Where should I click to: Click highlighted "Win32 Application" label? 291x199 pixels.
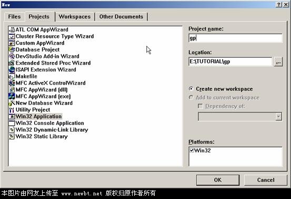point(38,117)
